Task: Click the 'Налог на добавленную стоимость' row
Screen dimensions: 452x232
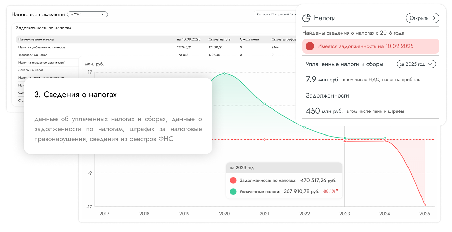Action: click(x=42, y=47)
